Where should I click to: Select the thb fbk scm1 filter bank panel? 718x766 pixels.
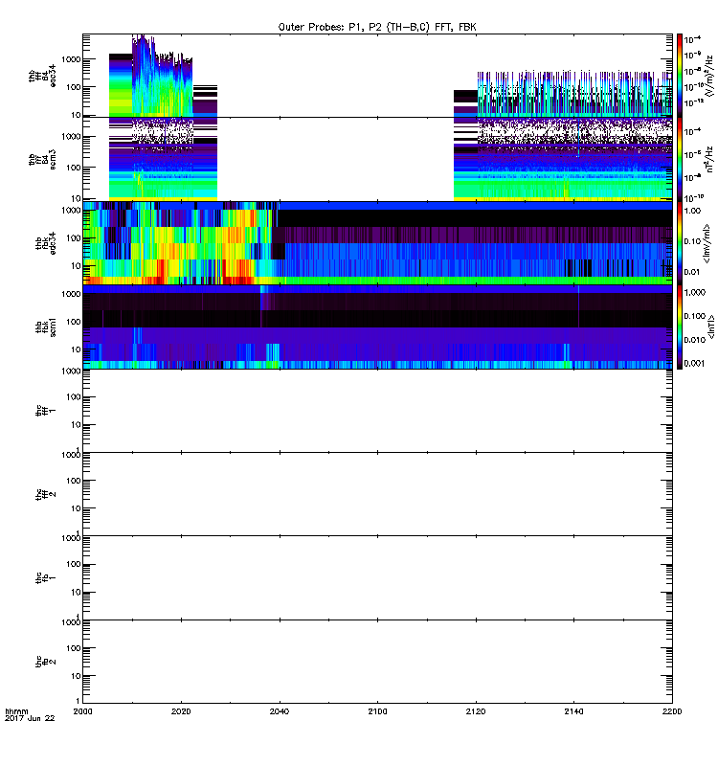pos(377,327)
